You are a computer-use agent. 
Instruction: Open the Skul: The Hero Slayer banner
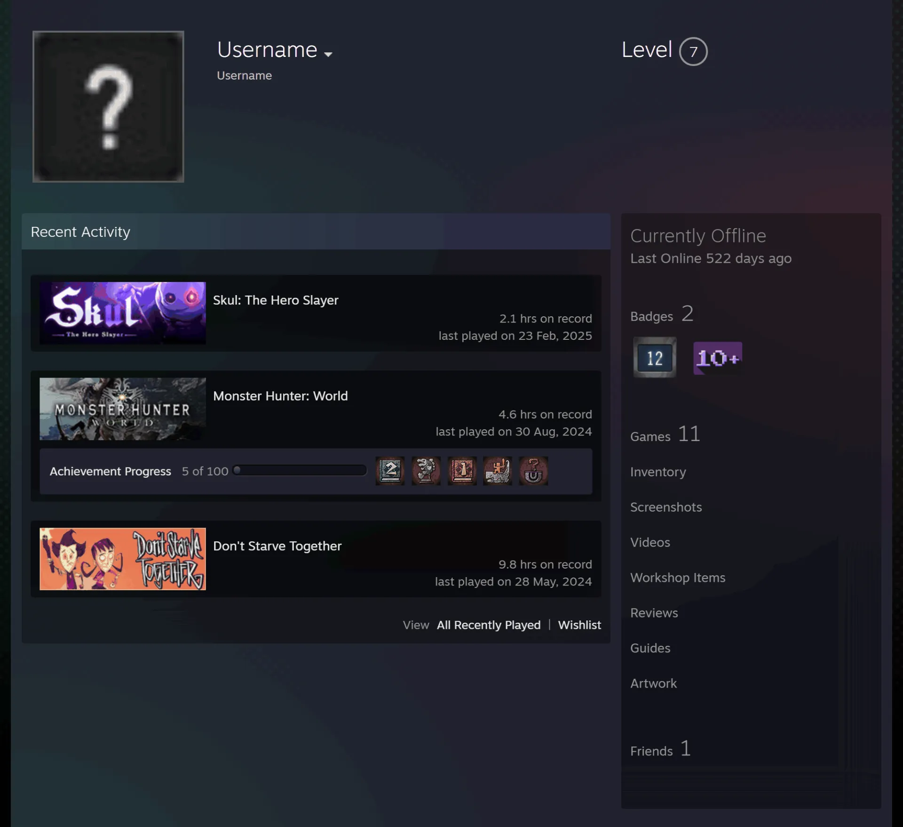[123, 313]
